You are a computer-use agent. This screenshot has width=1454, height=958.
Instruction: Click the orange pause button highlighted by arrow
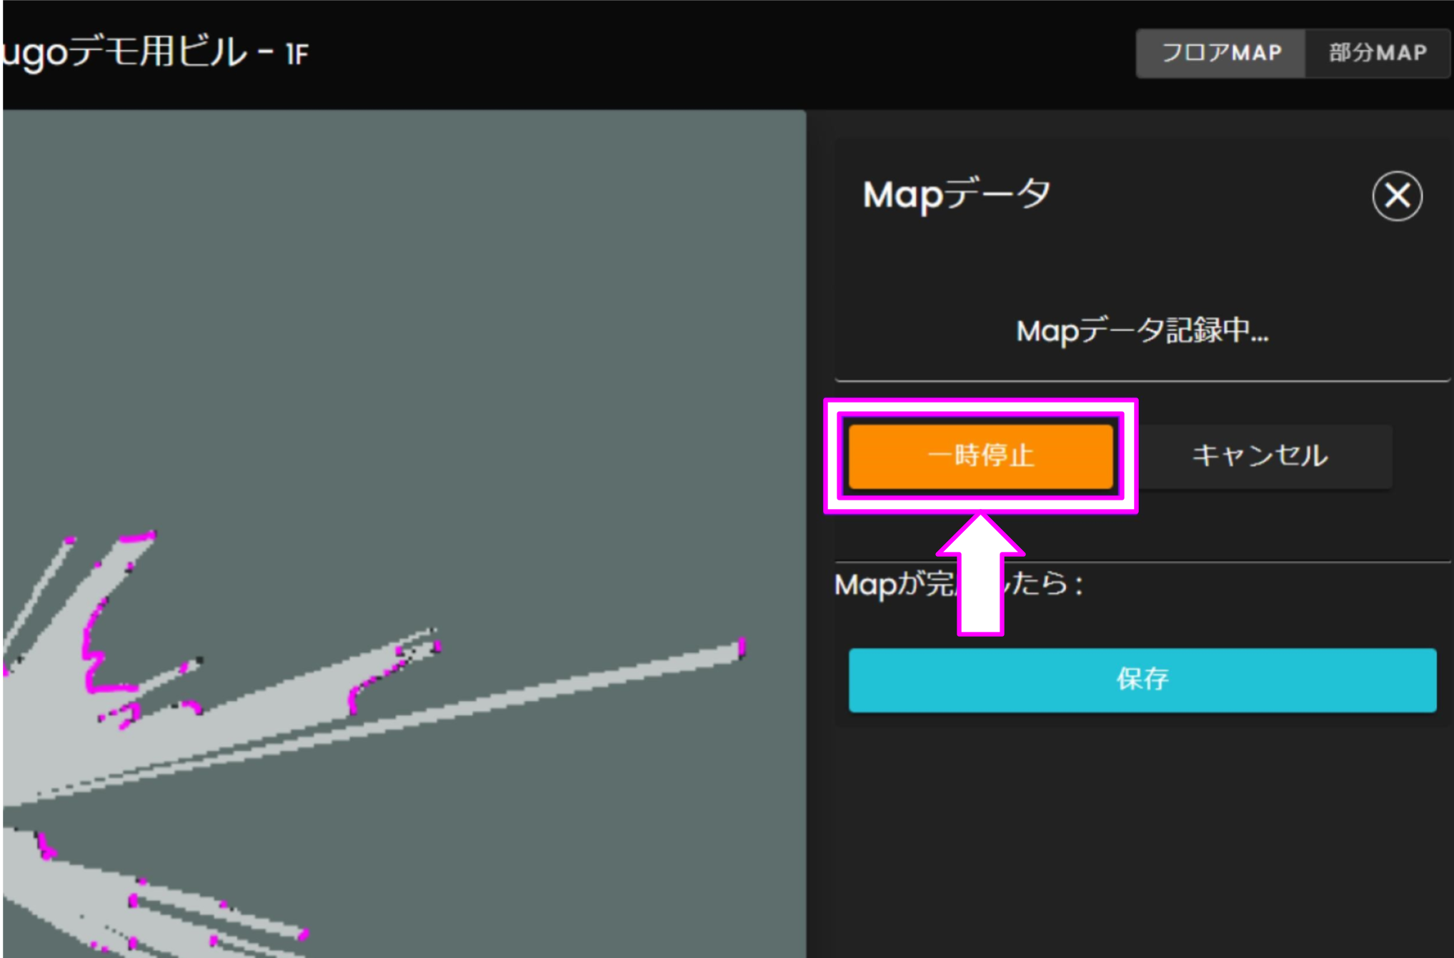[979, 457]
